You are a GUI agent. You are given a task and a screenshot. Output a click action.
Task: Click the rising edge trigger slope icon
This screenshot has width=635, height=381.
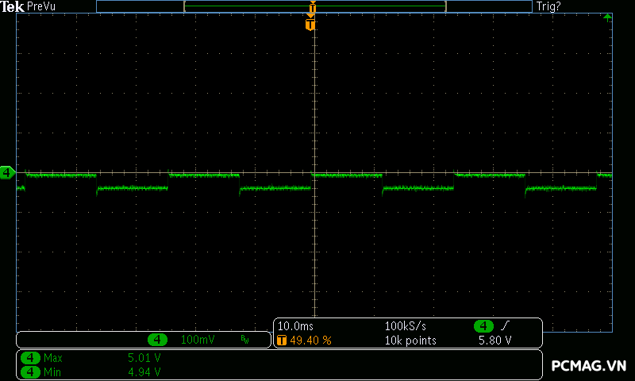coord(505,326)
